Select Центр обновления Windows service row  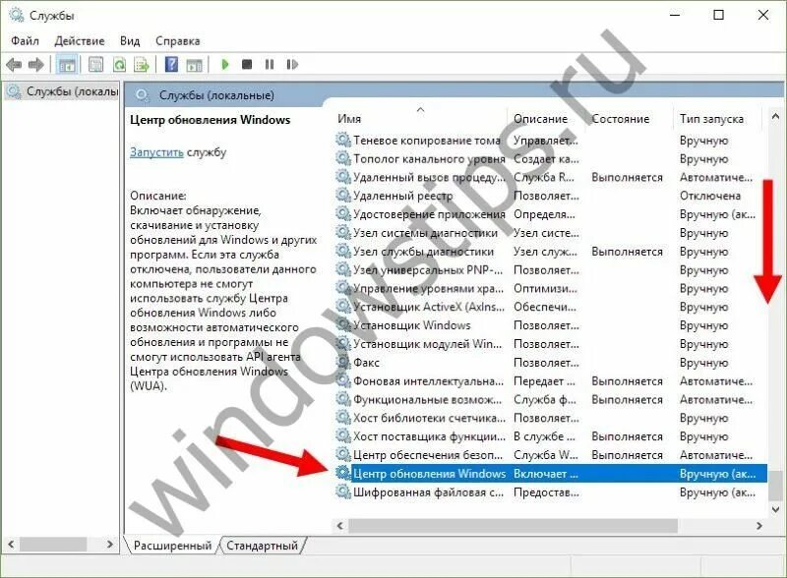click(x=551, y=474)
